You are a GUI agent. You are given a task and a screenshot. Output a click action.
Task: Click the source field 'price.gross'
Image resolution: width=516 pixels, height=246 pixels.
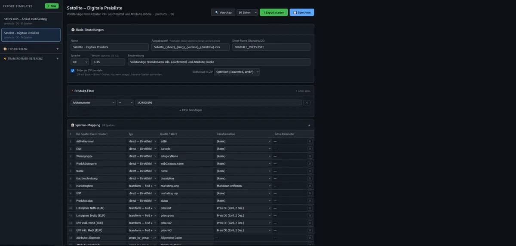coord(186,215)
